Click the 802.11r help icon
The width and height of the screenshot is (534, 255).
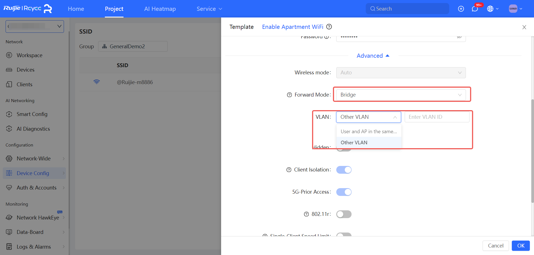pos(306,214)
